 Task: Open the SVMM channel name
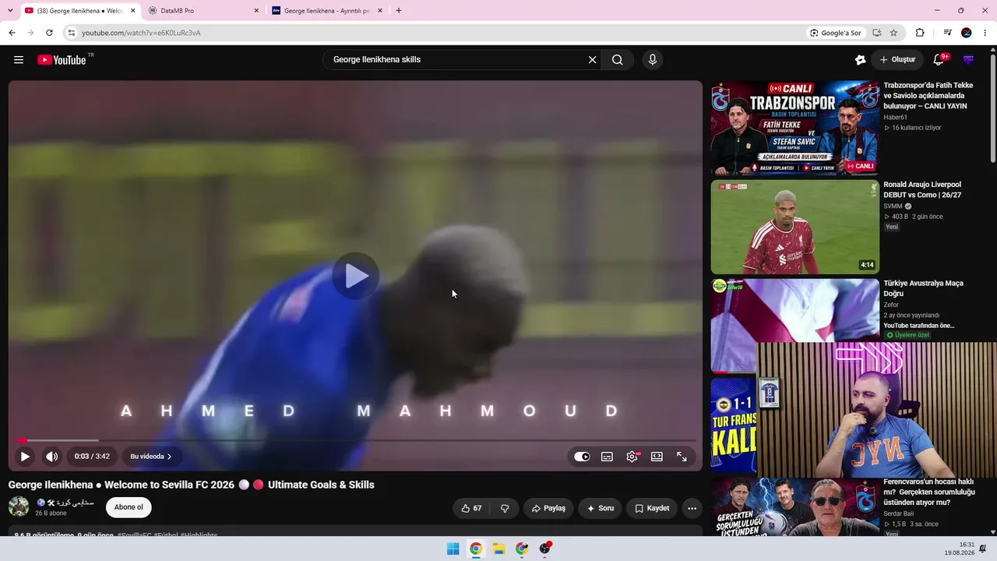pos(893,206)
